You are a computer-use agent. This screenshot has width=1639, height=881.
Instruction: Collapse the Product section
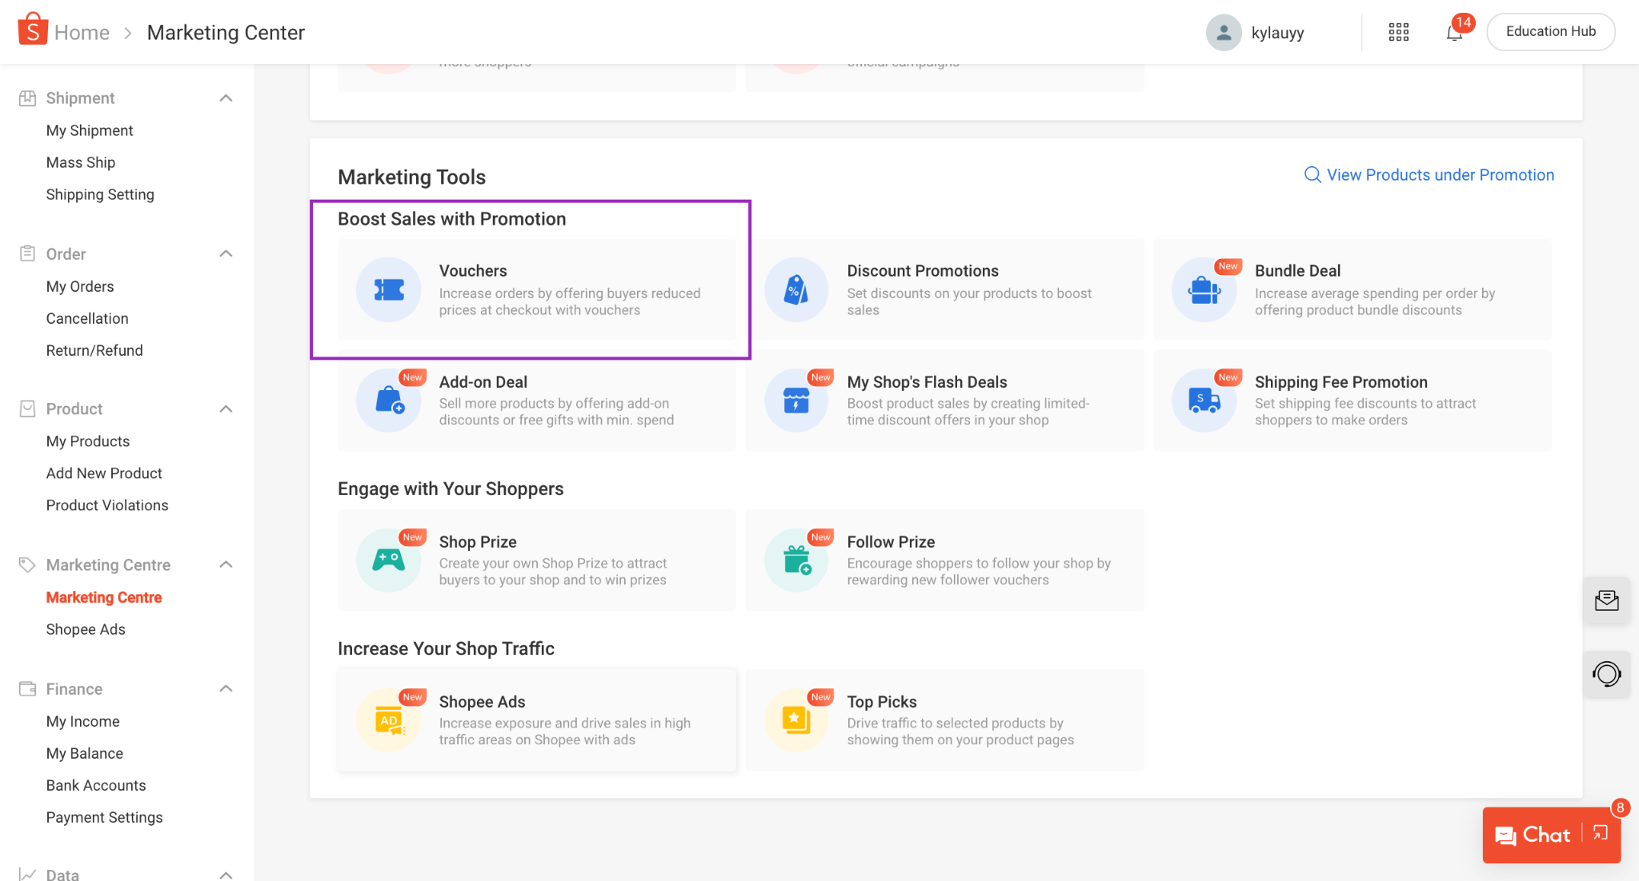226,409
